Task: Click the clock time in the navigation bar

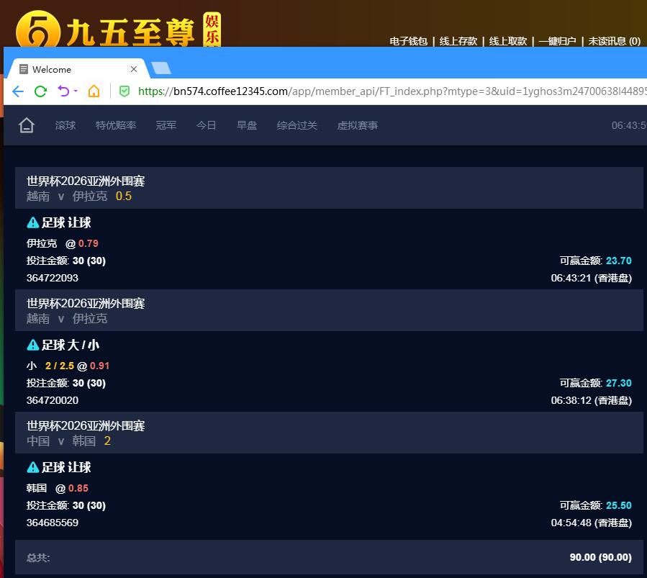Action: (629, 125)
